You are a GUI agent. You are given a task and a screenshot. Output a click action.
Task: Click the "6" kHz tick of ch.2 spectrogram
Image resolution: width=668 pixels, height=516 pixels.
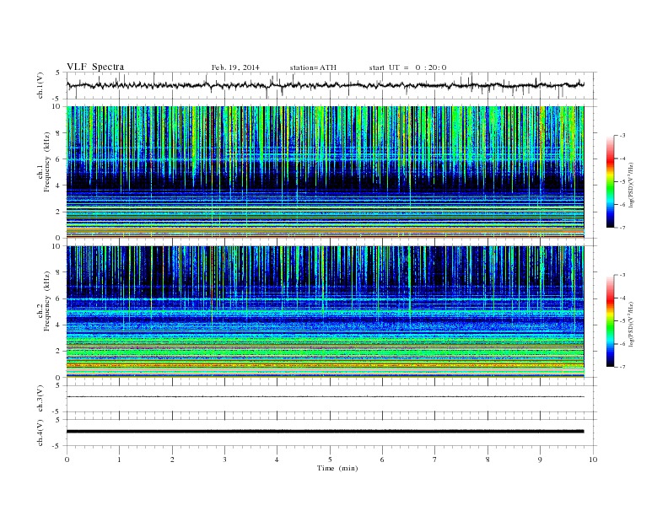coord(58,298)
